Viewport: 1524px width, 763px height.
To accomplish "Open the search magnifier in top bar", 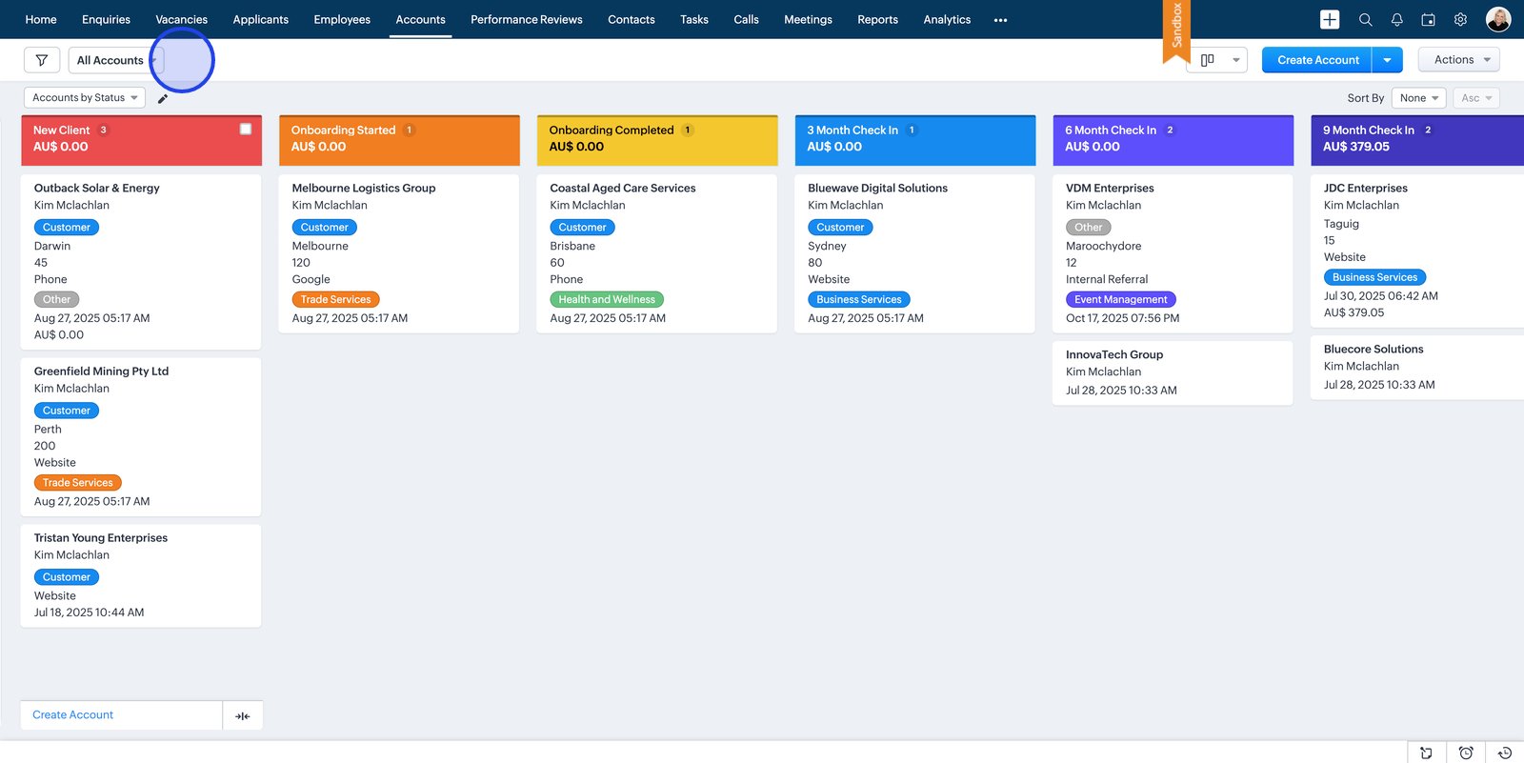I will pyautogui.click(x=1365, y=20).
